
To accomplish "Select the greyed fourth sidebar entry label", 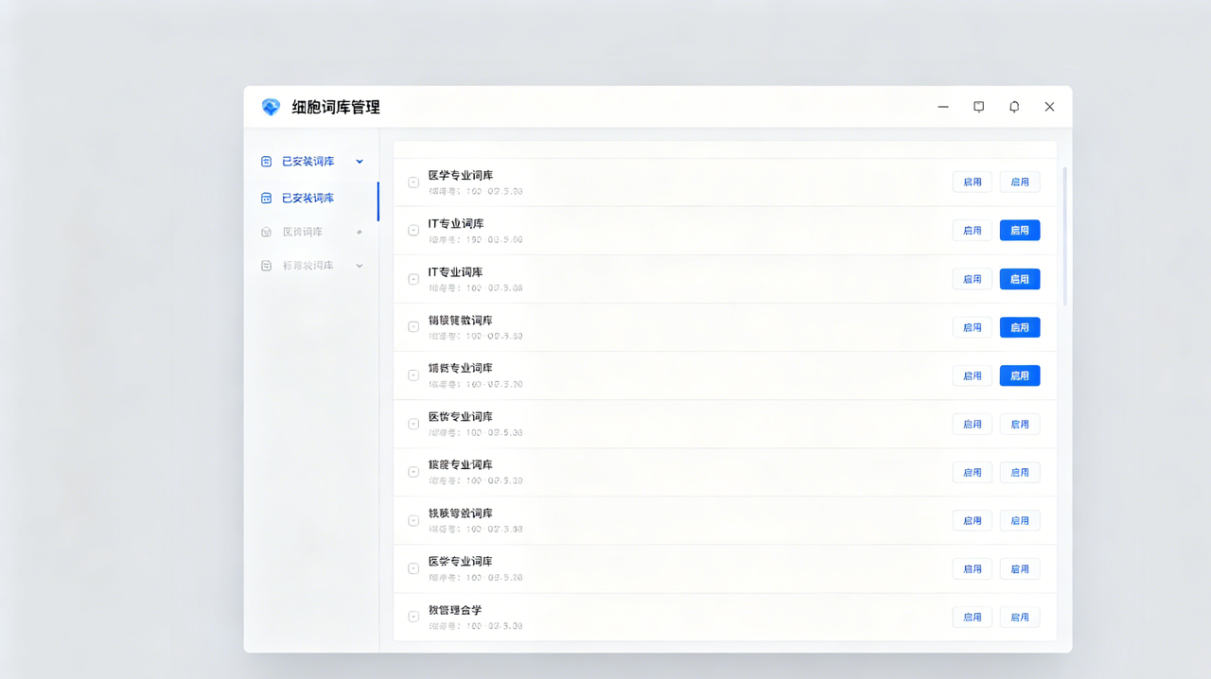I will click(308, 266).
